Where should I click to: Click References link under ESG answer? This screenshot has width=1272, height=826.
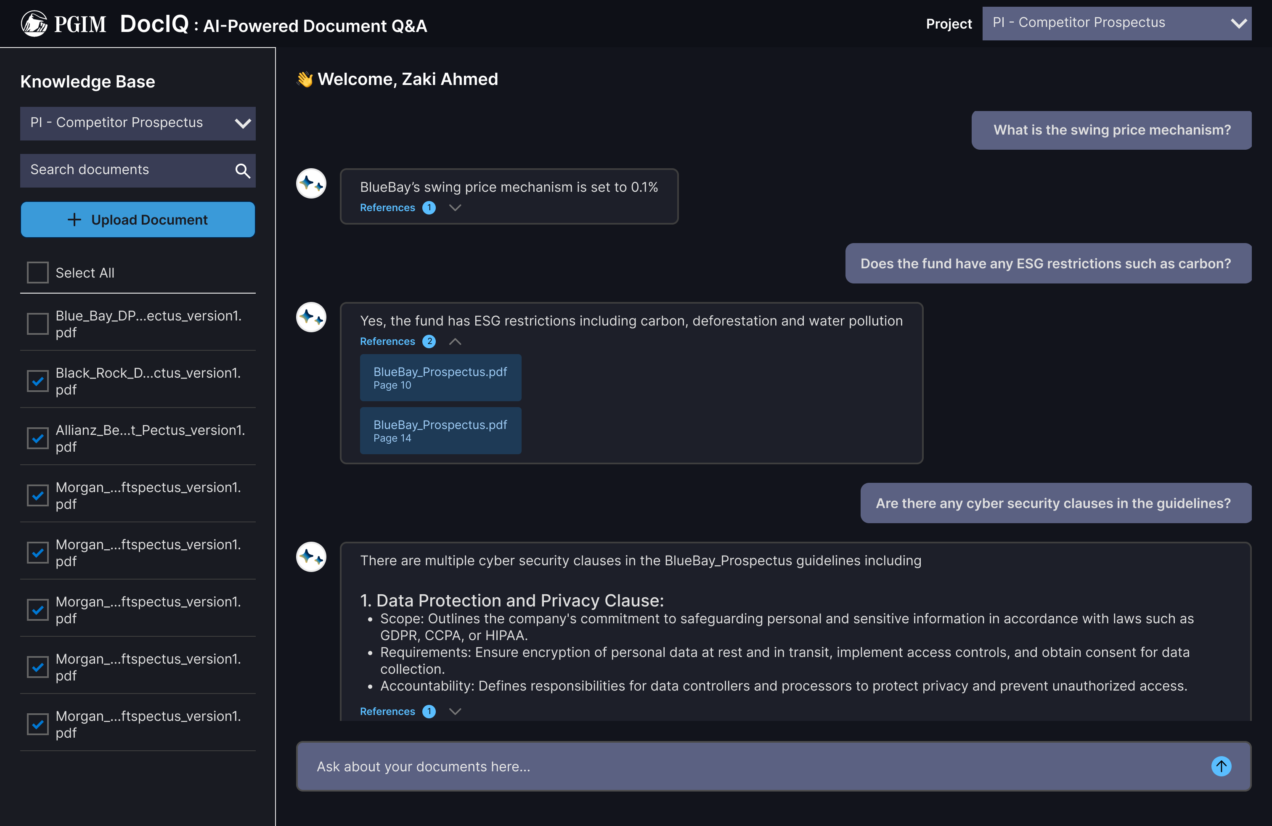click(x=387, y=341)
